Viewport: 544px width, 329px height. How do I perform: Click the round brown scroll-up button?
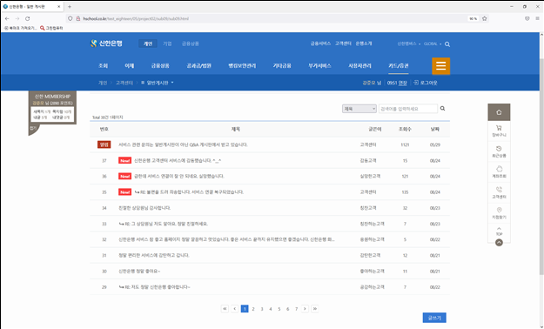click(499, 243)
